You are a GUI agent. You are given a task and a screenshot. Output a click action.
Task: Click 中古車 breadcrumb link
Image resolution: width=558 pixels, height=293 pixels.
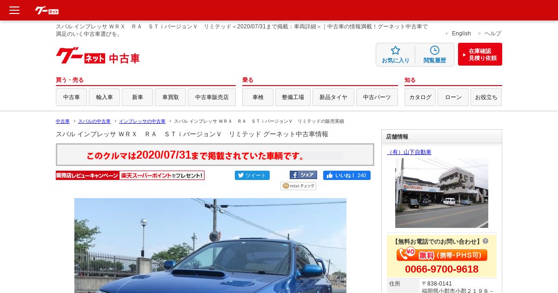click(x=63, y=121)
